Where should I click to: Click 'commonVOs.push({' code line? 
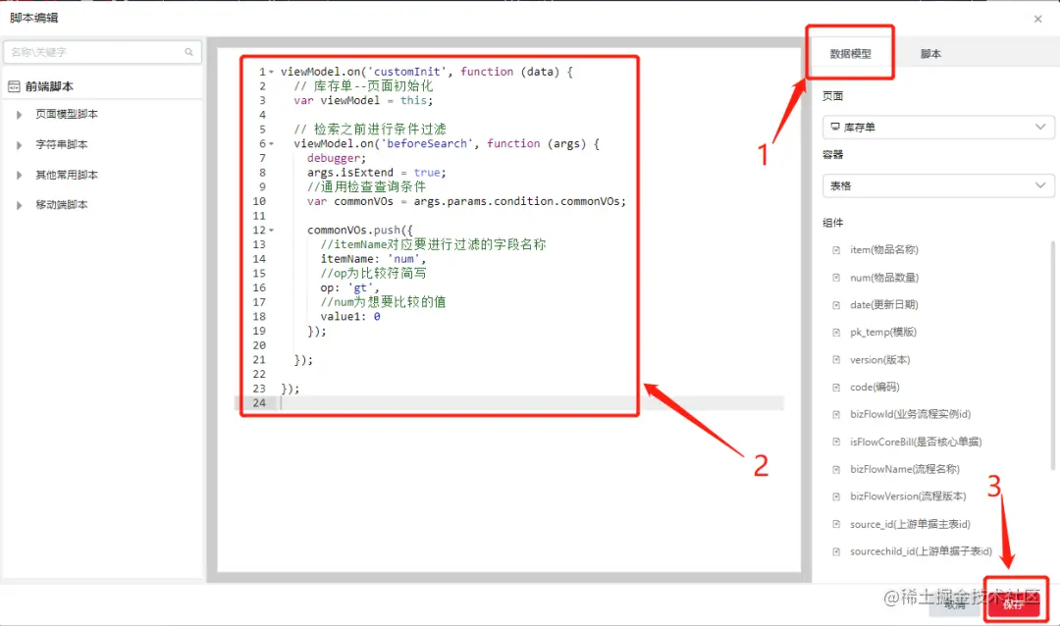[x=359, y=230]
